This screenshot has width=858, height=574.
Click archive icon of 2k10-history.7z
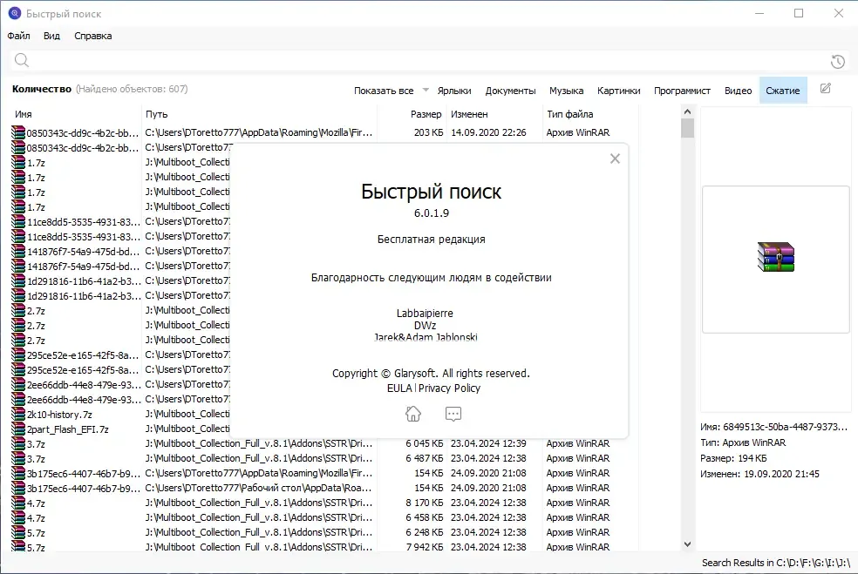pyautogui.click(x=18, y=415)
